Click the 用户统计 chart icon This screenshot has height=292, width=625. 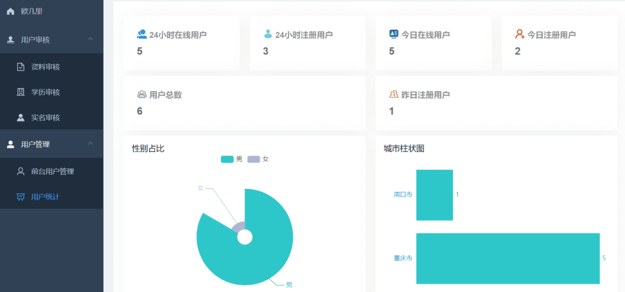coord(21,197)
